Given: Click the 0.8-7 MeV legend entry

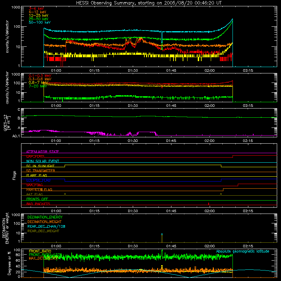Looking at the screenshot, I should coord(39,83).
